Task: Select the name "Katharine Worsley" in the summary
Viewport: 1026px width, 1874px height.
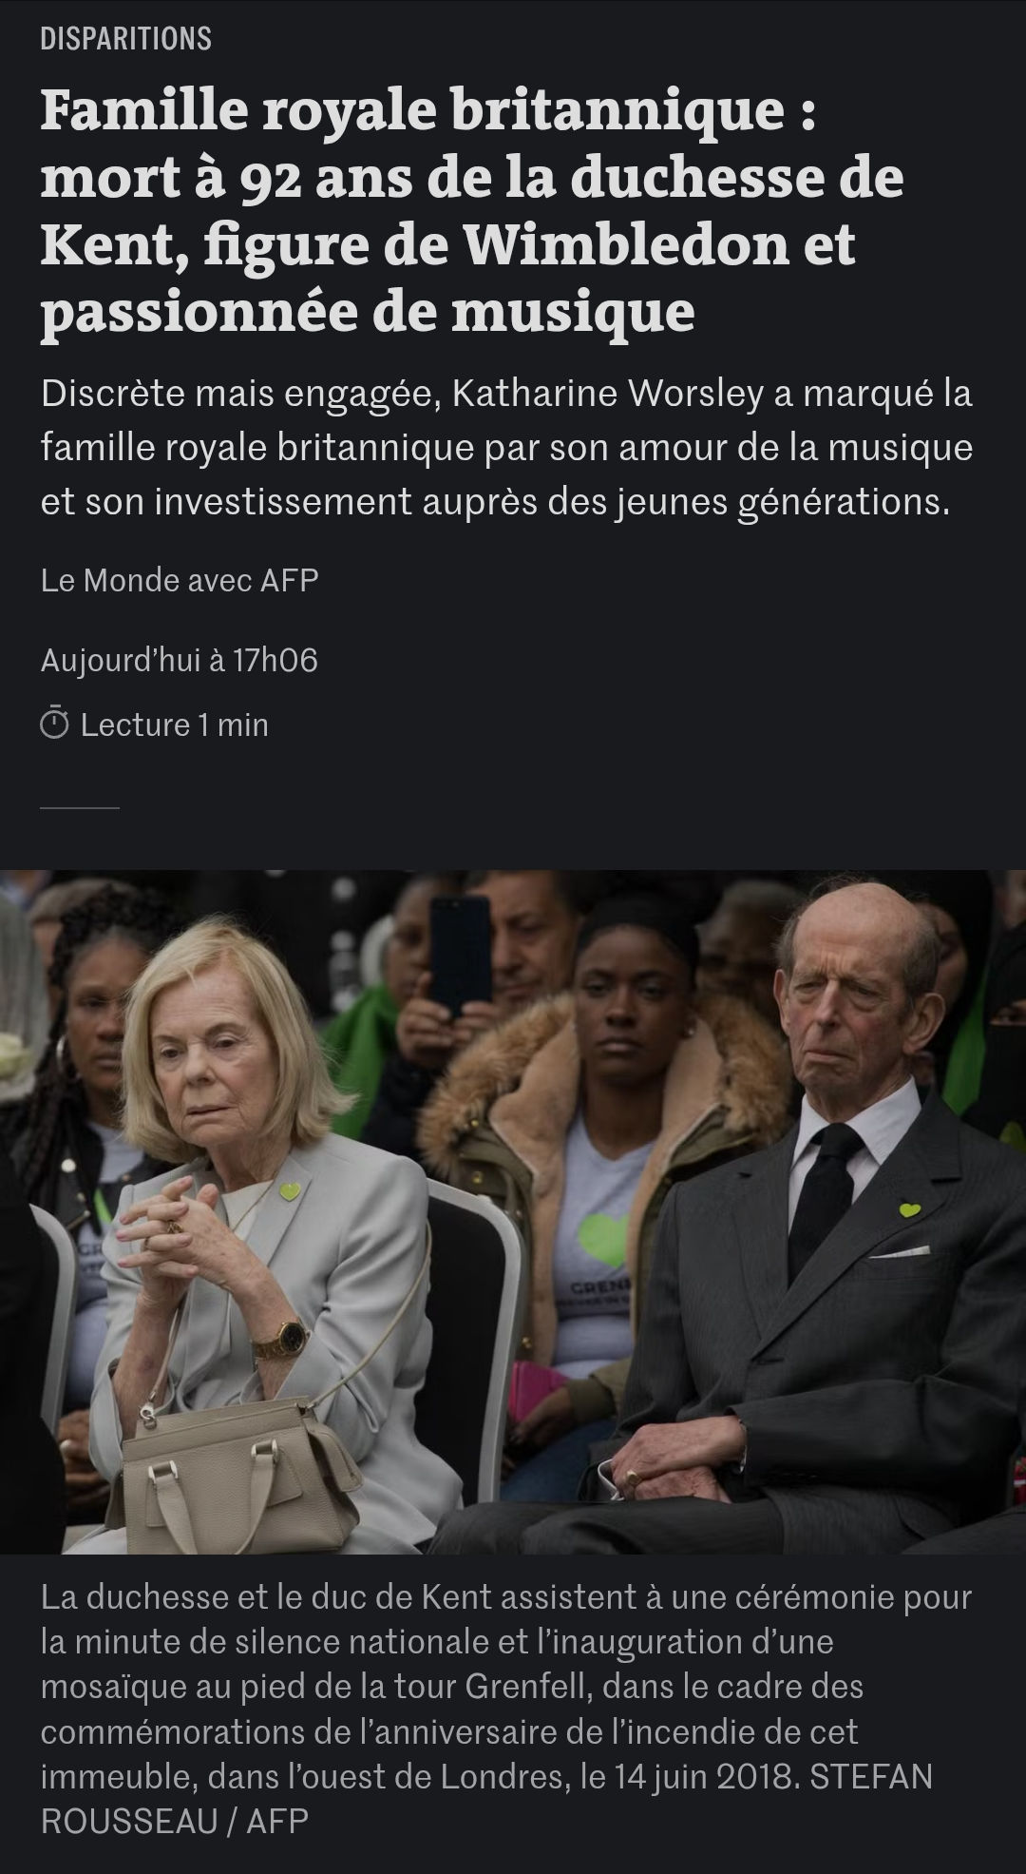Action: [x=608, y=394]
